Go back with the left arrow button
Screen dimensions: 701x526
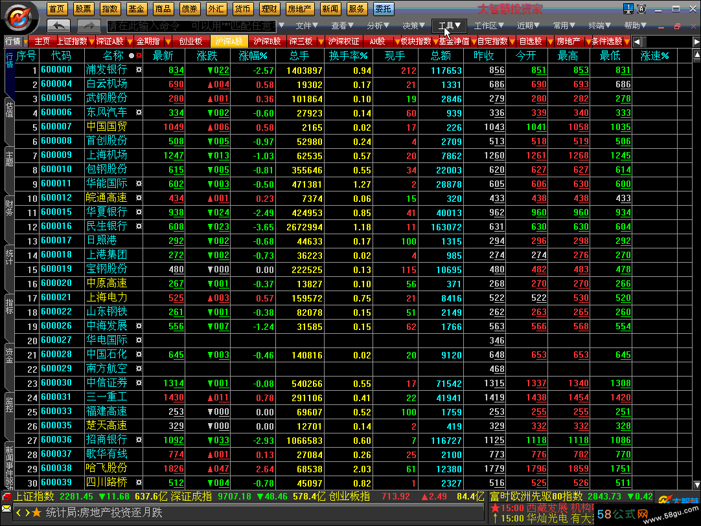click(x=58, y=25)
